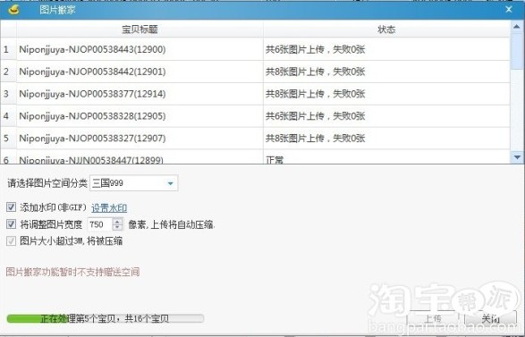Click the 正常 status cell in row 6
This screenshot has height=337, width=525.
click(x=386, y=157)
